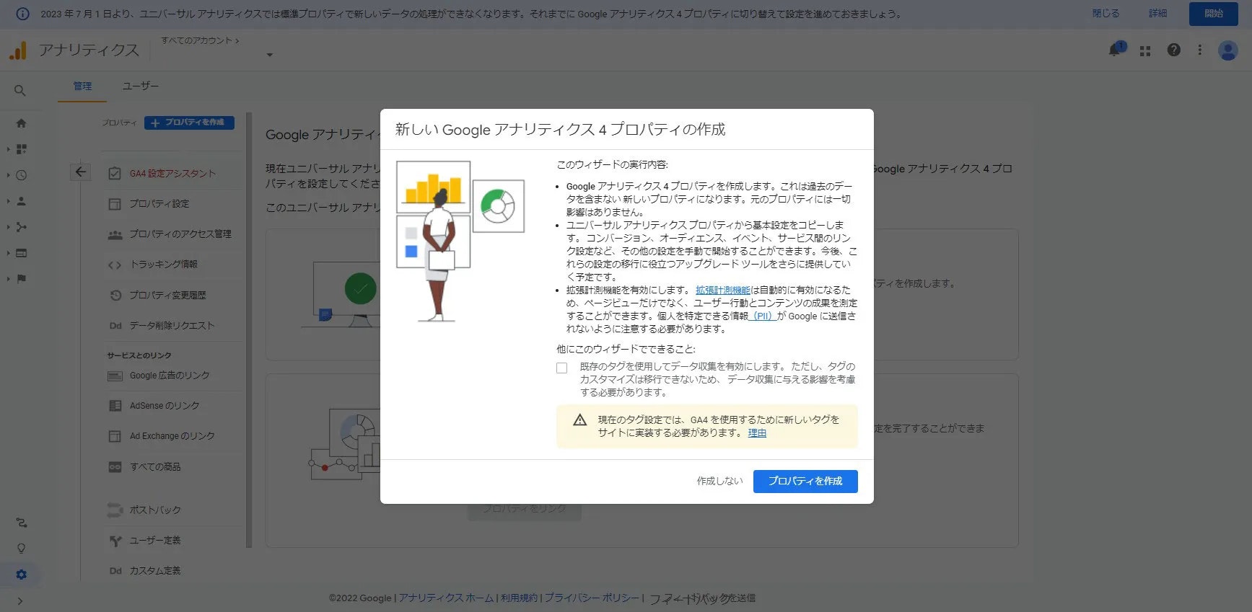This screenshot has height=612, width=1252.
Task: Click the info icon in top banner
Action: coord(22,14)
